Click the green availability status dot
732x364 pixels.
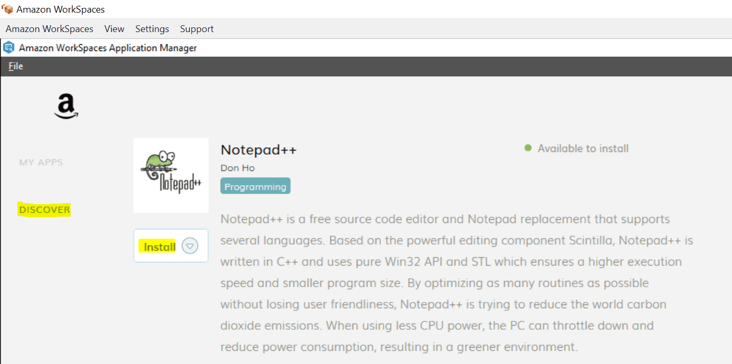click(528, 148)
